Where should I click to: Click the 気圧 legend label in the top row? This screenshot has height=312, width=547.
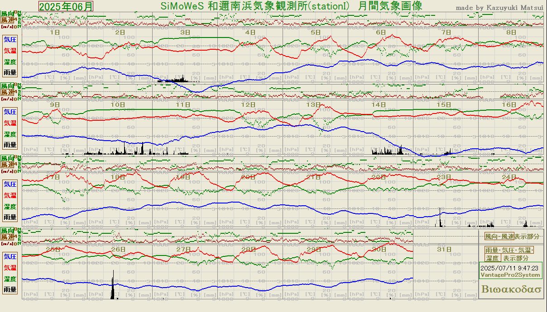coord(10,40)
